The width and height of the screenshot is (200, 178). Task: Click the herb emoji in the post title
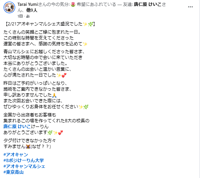click(x=91, y=24)
